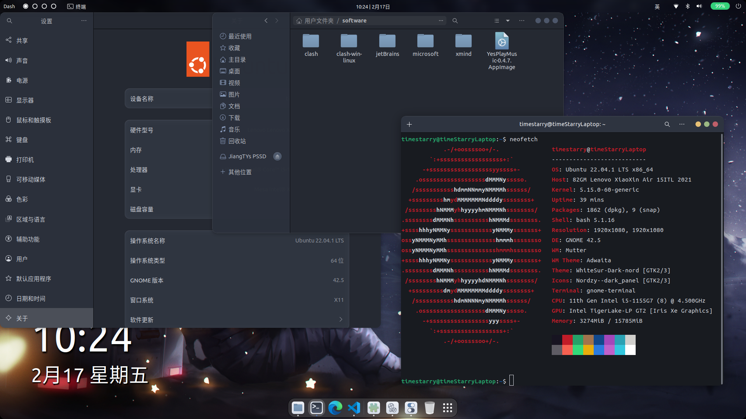Click clock 10:24 in top bar
The height and width of the screenshot is (419, 746).
[373, 7]
